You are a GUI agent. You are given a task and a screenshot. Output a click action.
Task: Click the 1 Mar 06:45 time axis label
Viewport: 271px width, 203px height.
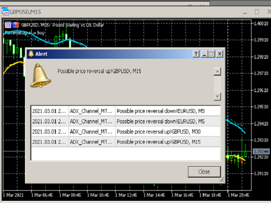(42, 195)
